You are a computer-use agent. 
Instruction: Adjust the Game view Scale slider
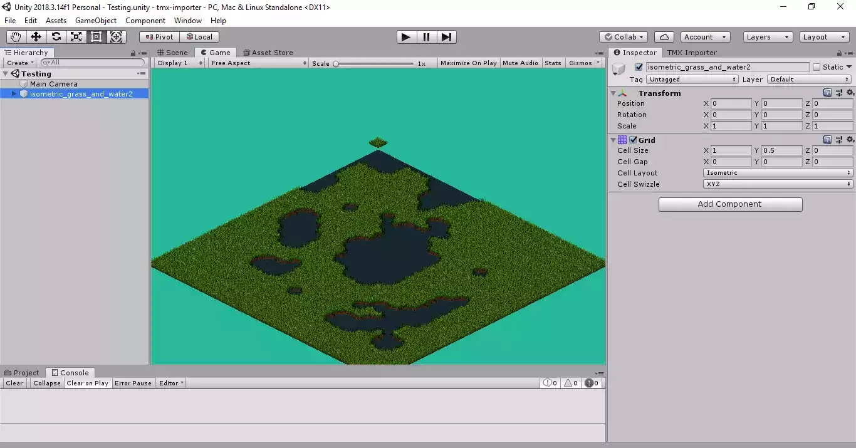[336, 63]
